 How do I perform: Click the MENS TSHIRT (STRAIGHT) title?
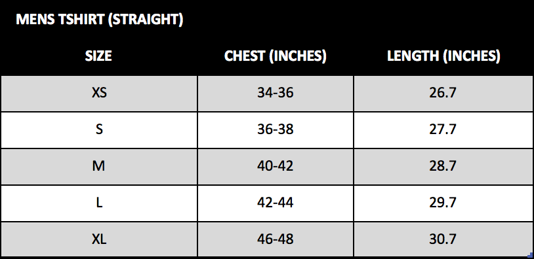click(x=100, y=20)
